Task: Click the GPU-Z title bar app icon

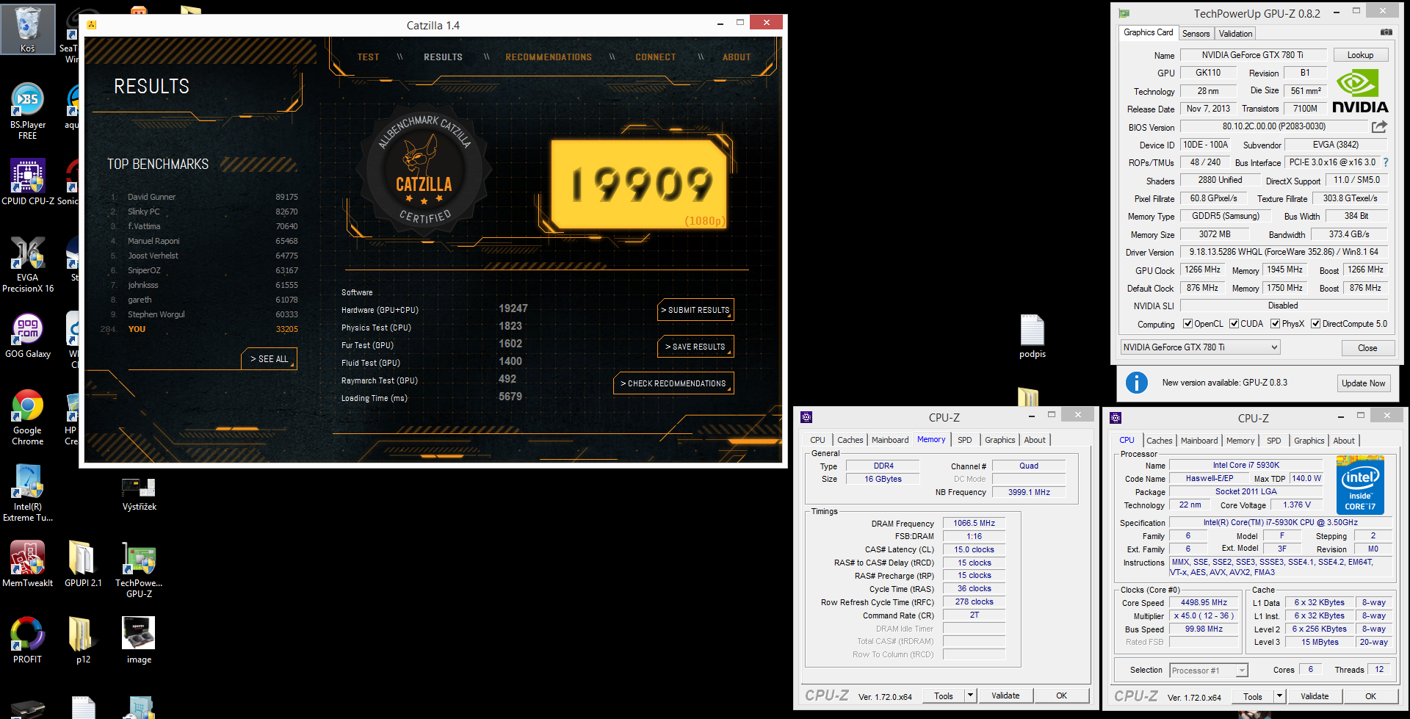Action: pos(1124,13)
